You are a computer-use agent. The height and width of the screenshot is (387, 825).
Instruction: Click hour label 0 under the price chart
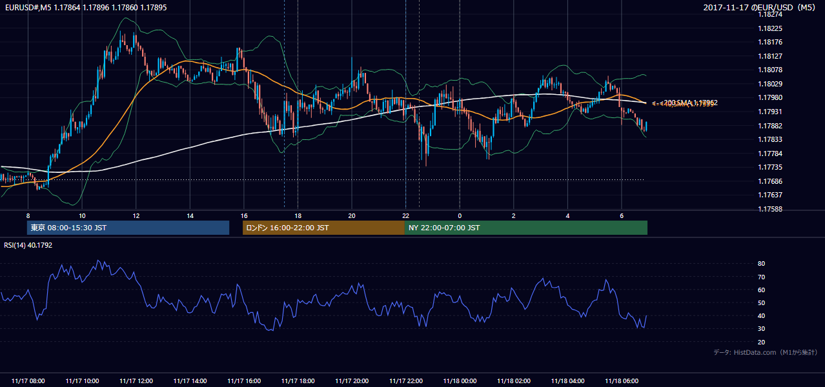tap(460, 215)
